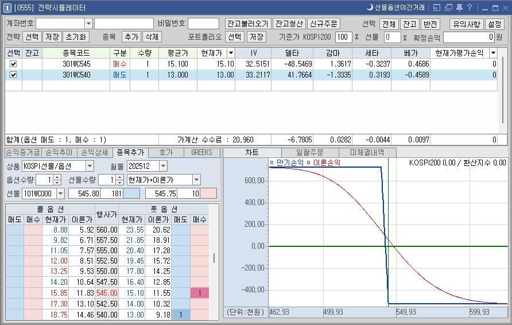Open the 현재가평가손익 column dropdown arrow
The image size is (512, 325).
tap(494, 53)
